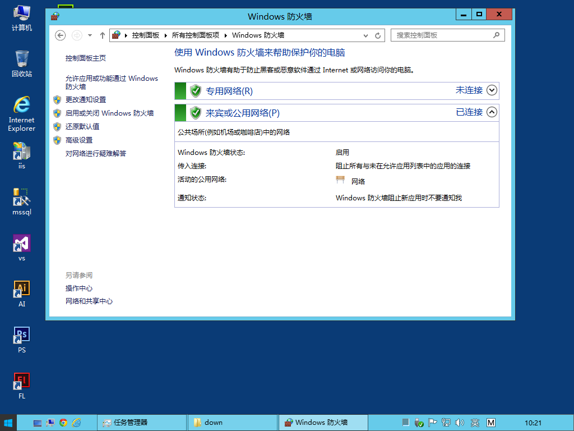Click the firewall window title bar icon
The image size is (574, 431).
point(55,16)
